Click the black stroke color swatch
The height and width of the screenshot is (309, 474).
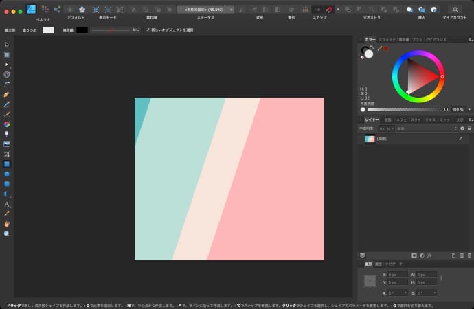pos(82,30)
